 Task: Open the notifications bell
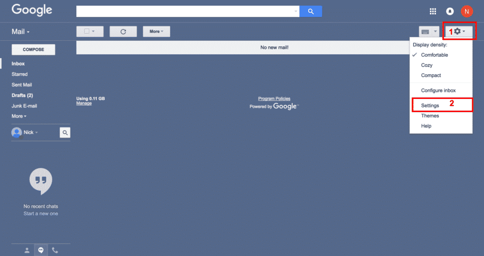[450, 11]
